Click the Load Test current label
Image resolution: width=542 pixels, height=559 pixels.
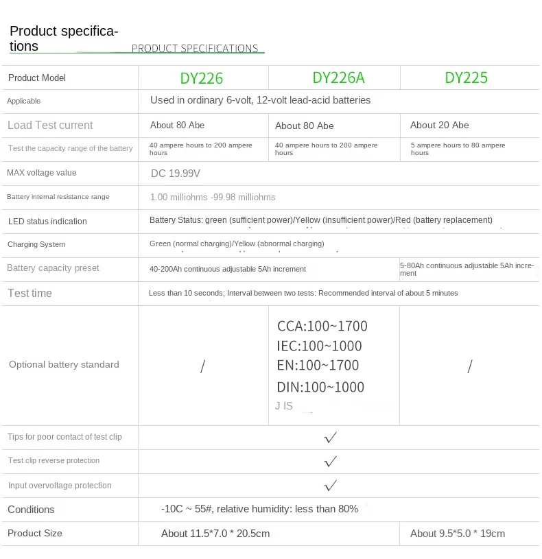tap(50, 126)
